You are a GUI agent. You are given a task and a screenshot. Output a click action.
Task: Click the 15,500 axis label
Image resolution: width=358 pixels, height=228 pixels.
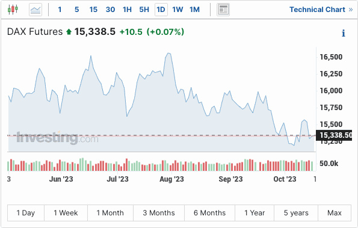tap(331, 125)
